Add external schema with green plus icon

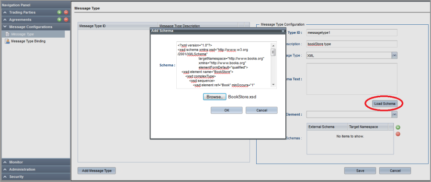click(398, 127)
